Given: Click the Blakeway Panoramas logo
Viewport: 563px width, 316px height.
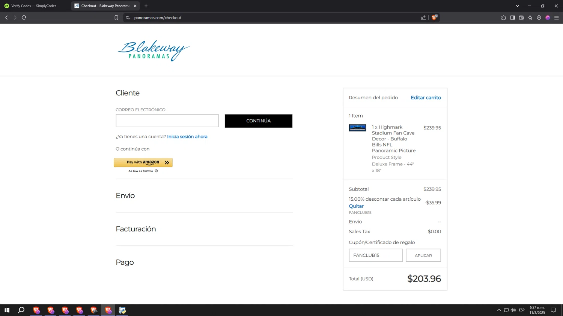Looking at the screenshot, I should (154, 51).
